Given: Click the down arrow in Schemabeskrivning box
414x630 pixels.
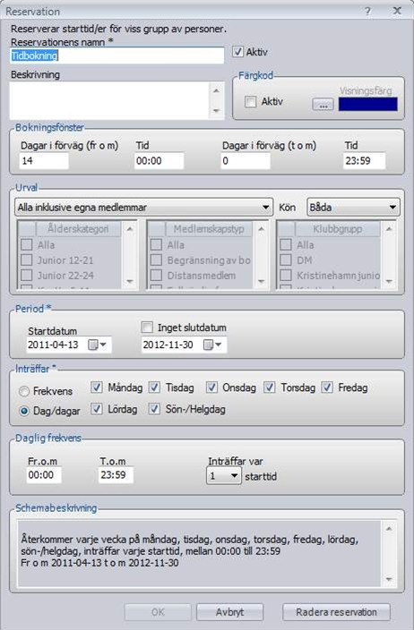Looking at the screenshot, I should [x=389, y=579].
